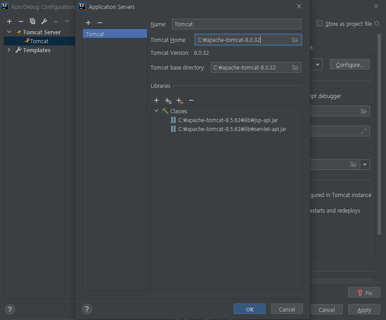Viewport: 386px width, 320px height.
Task: Open application server dropdown beside Configure
Action: tap(317, 65)
